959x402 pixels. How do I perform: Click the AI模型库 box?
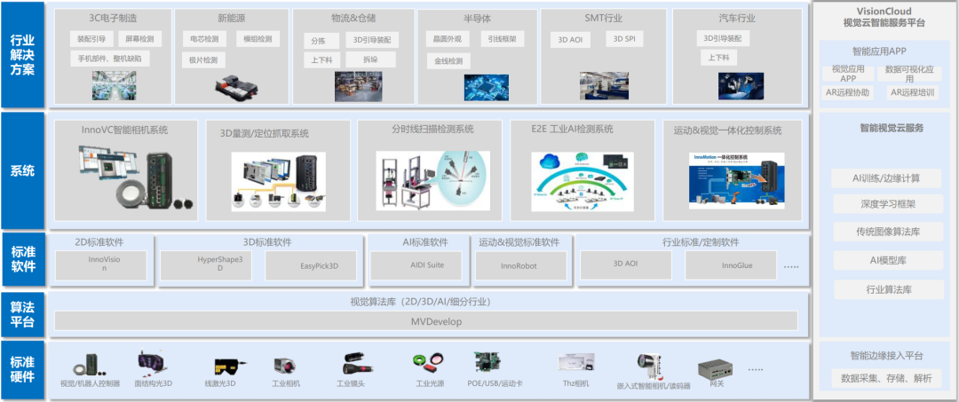point(888,260)
